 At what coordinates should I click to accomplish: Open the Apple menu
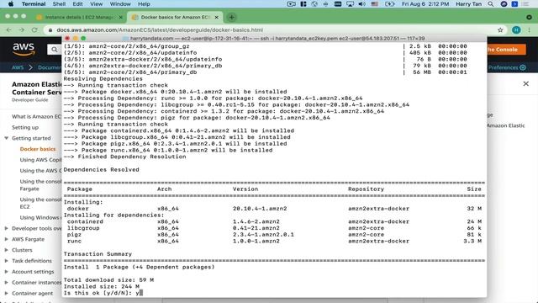(x=11, y=4)
